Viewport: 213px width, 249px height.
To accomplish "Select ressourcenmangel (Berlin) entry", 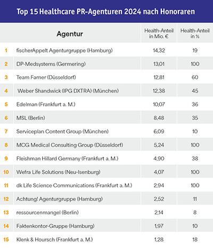I will (47, 213).
